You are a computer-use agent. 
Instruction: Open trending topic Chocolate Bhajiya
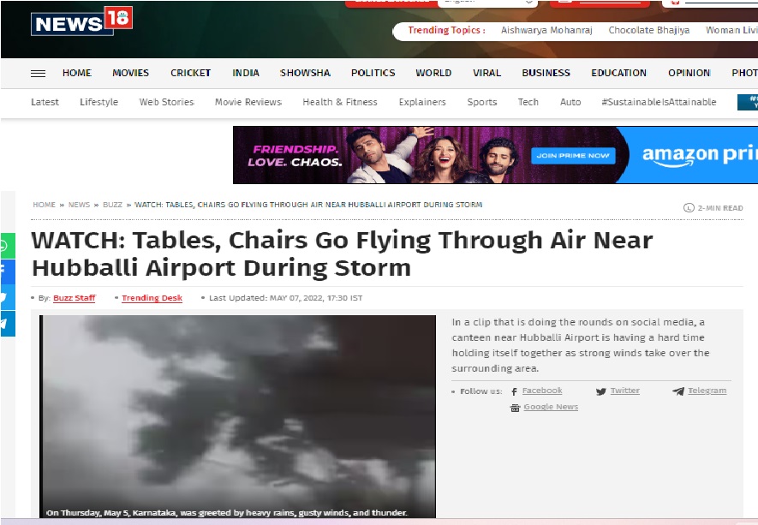pos(648,30)
